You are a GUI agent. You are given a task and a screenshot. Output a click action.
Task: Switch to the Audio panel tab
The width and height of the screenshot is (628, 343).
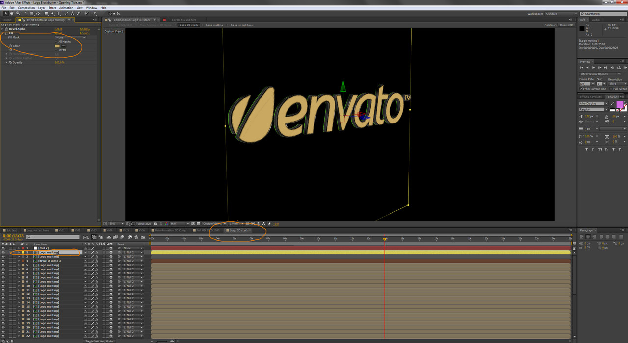click(596, 20)
